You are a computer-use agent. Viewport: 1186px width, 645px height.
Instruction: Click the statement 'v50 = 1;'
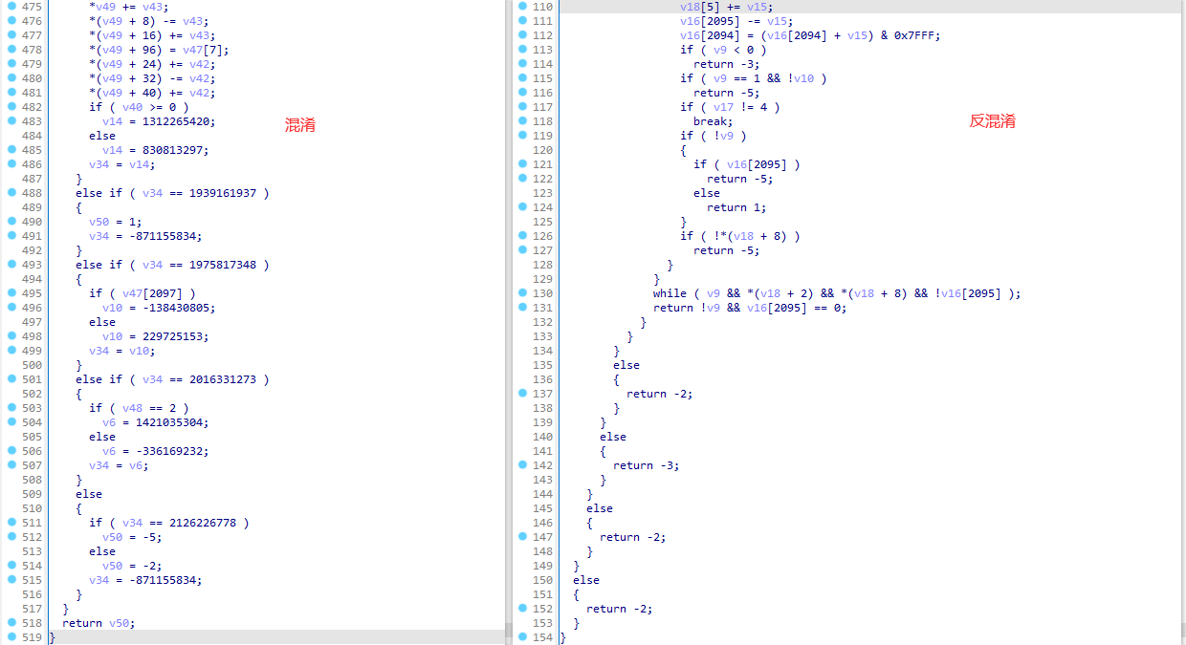pos(116,222)
